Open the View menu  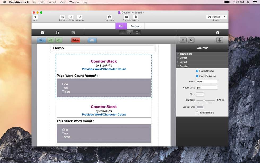coord(63,2)
